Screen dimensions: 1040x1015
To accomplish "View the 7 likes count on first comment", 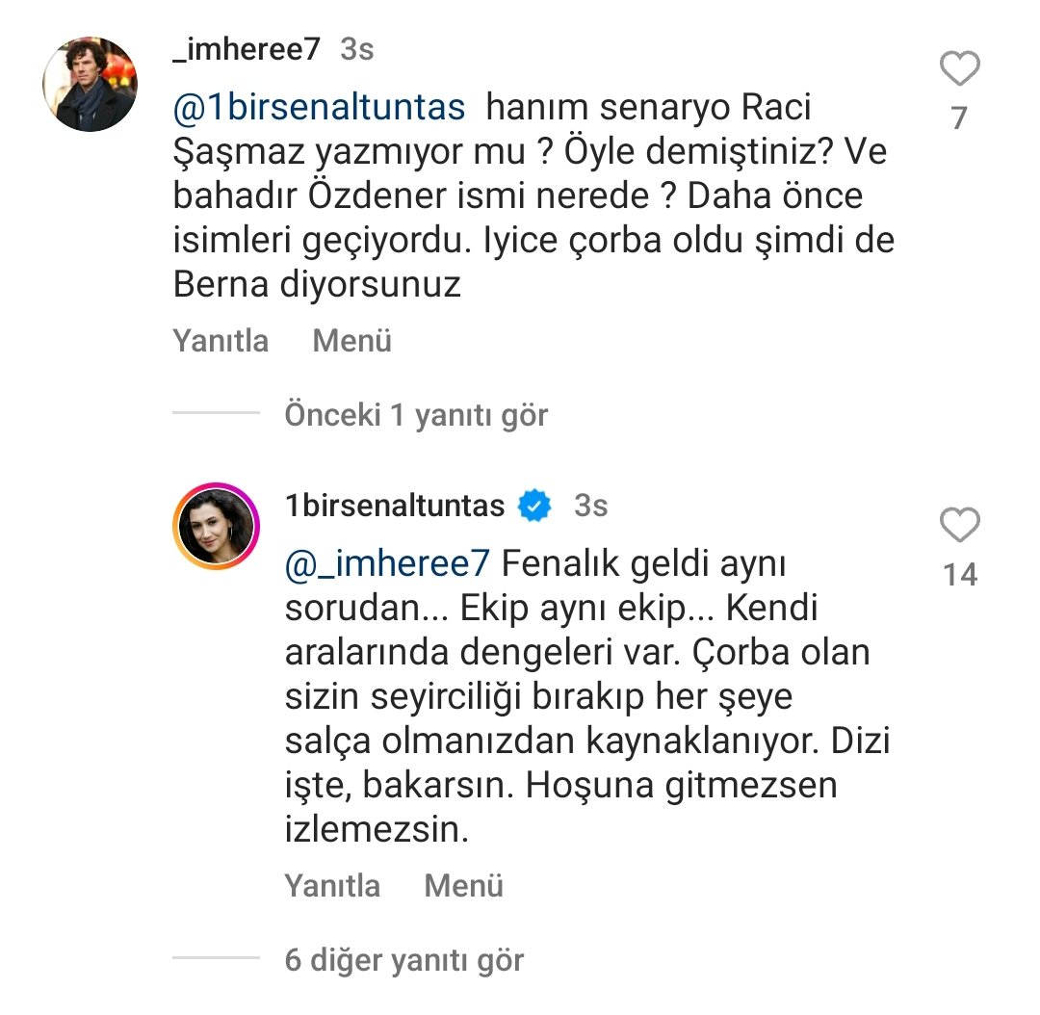I will pyautogui.click(x=959, y=118).
